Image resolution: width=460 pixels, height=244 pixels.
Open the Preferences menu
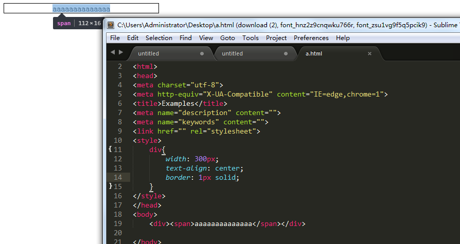[x=311, y=38]
